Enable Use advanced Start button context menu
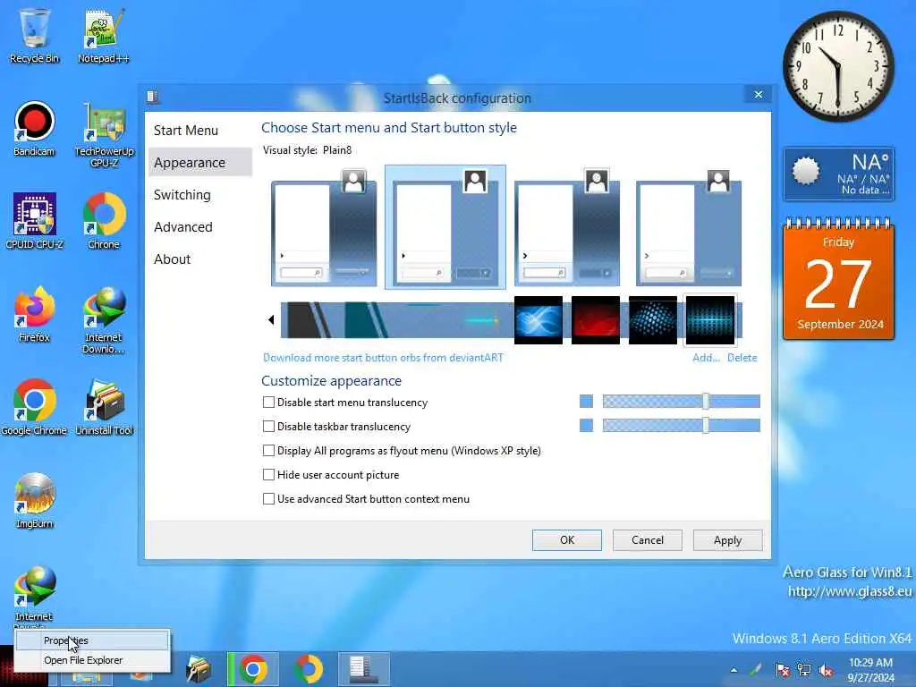The width and height of the screenshot is (916, 687). [x=268, y=499]
